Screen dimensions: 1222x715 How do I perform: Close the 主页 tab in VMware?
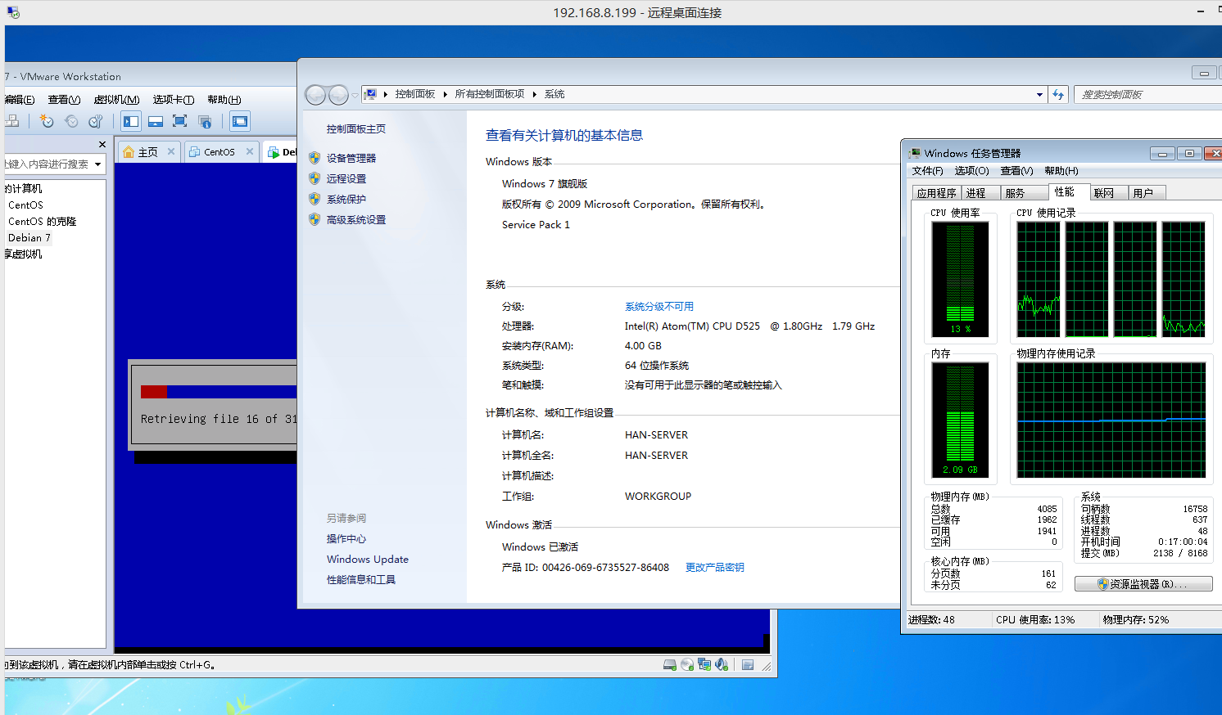click(171, 151)
